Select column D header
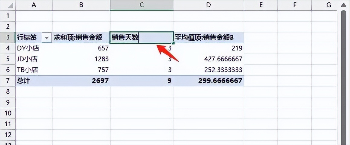Image resolution: width=350 pixels, height=145 pixels. [x=209, y=5]
